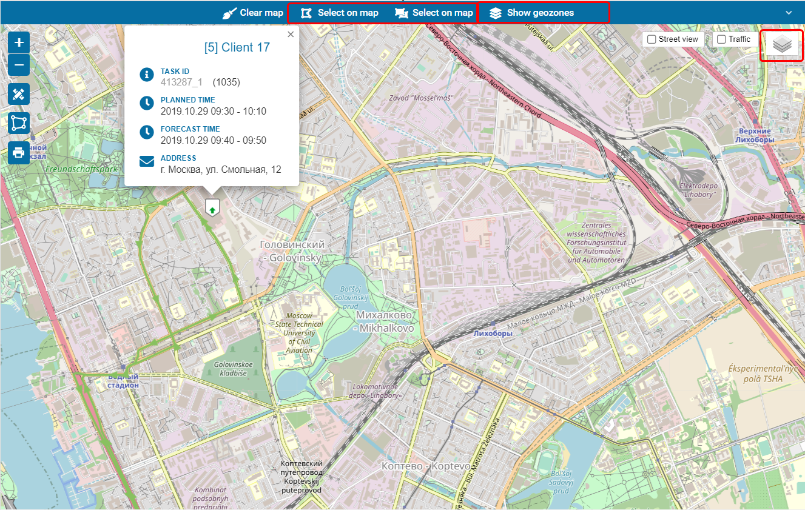The width and height of the screenshot is (805, 510).
Task: Click the address envelope icon
Action: pyautogui.click(x=146, y=161)
